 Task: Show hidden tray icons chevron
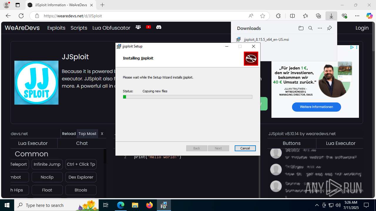click(x=317, y=205)
